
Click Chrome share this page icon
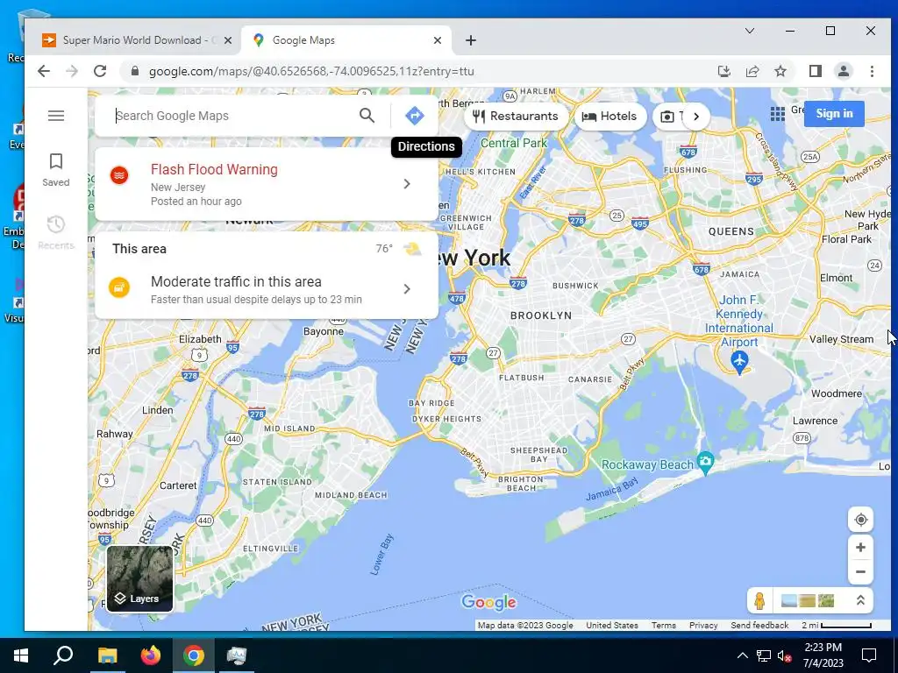tap(752, 71)
